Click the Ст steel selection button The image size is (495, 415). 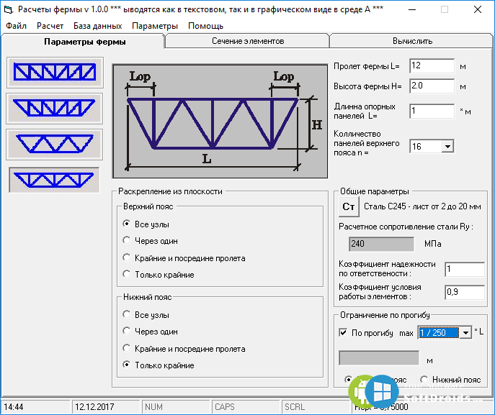click(x=349, y=207)
